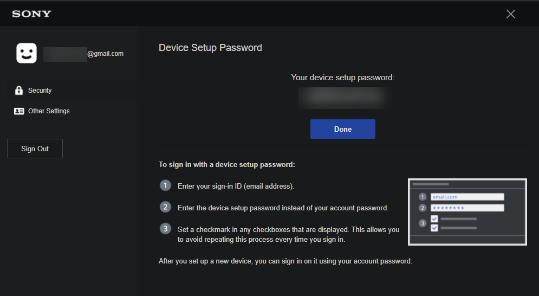Image resolution: width=539 pixels, height=296 pixels.
Task: Click the smiley face profile avatar
Action: coord(27,53)
